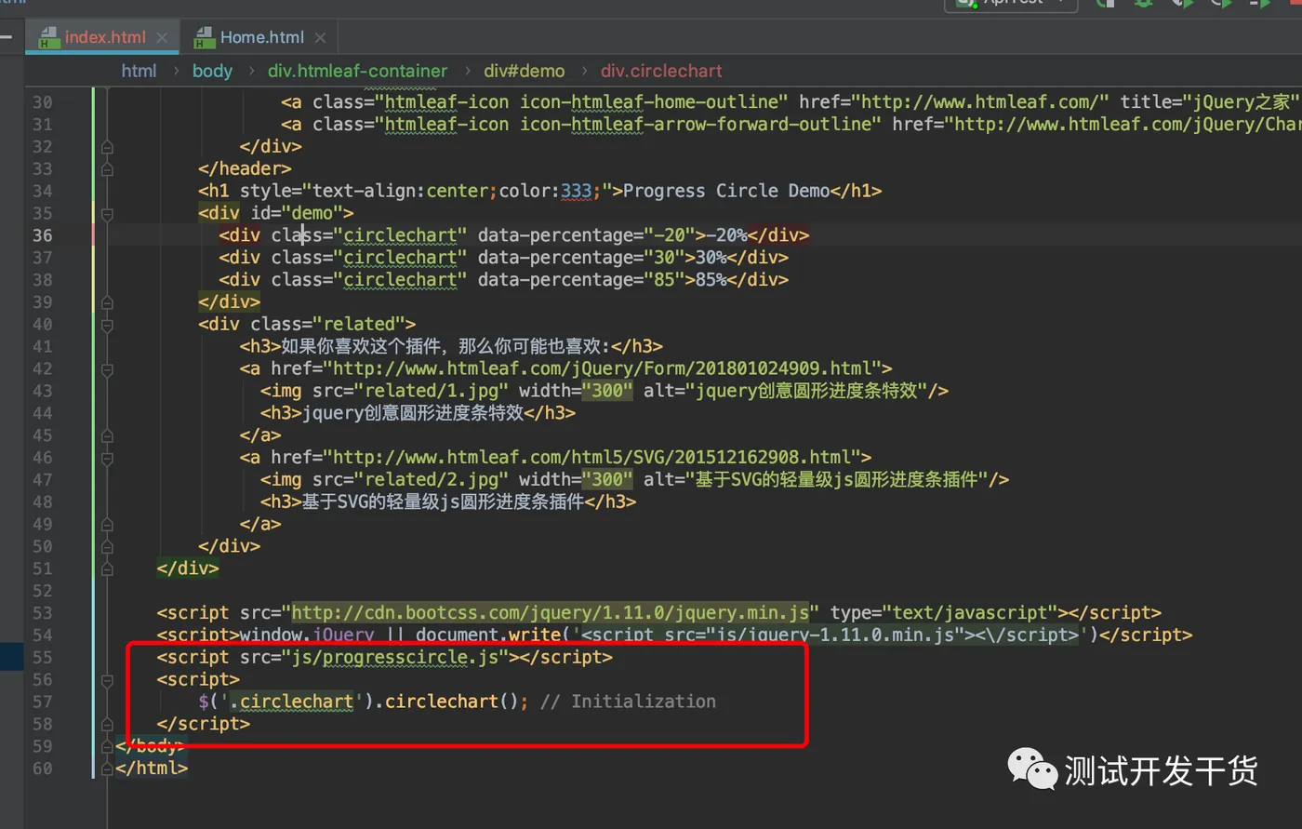Click line number 43 in the gutter
Image resolution: width=1302 pixels, height=829 pixels.
[x=43, y=391]
